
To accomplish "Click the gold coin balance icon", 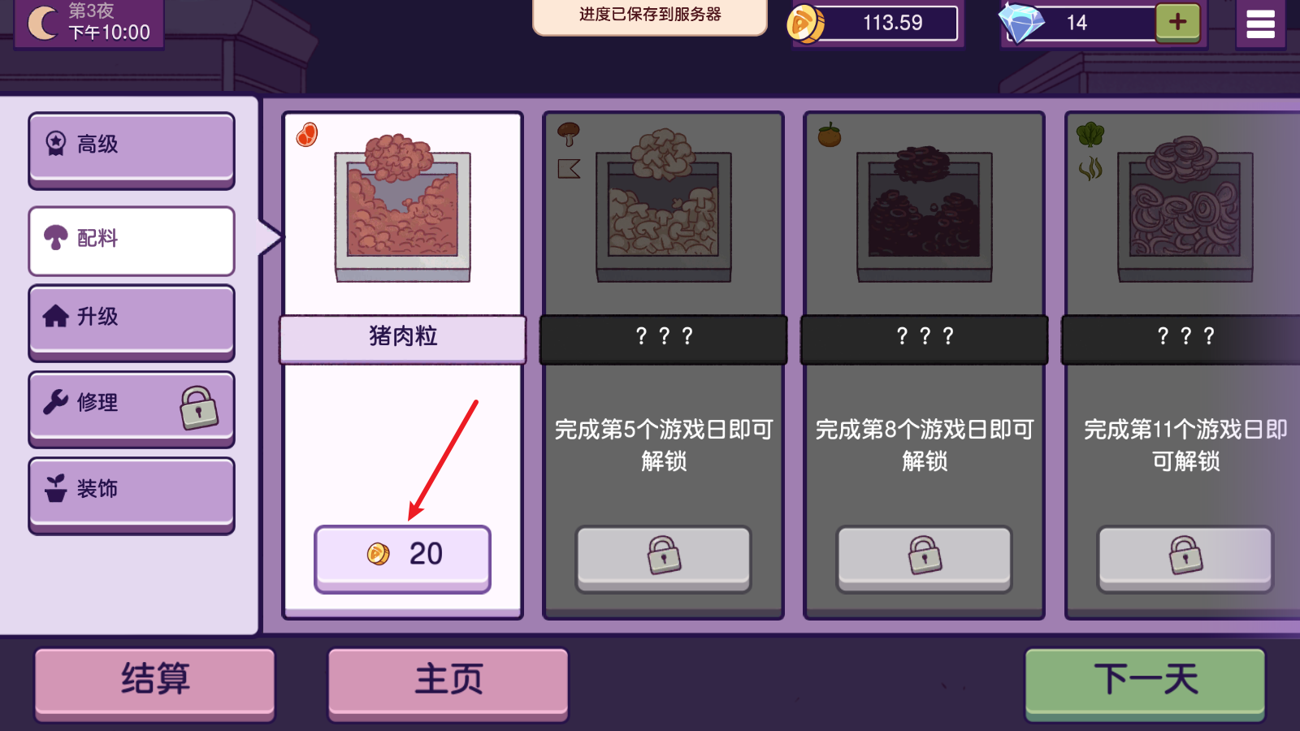I will click(804, 24).
